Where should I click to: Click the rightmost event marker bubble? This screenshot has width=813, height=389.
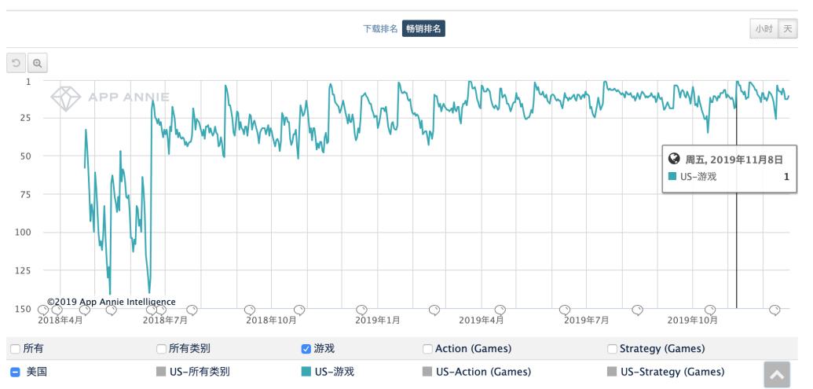click(775, 310)
